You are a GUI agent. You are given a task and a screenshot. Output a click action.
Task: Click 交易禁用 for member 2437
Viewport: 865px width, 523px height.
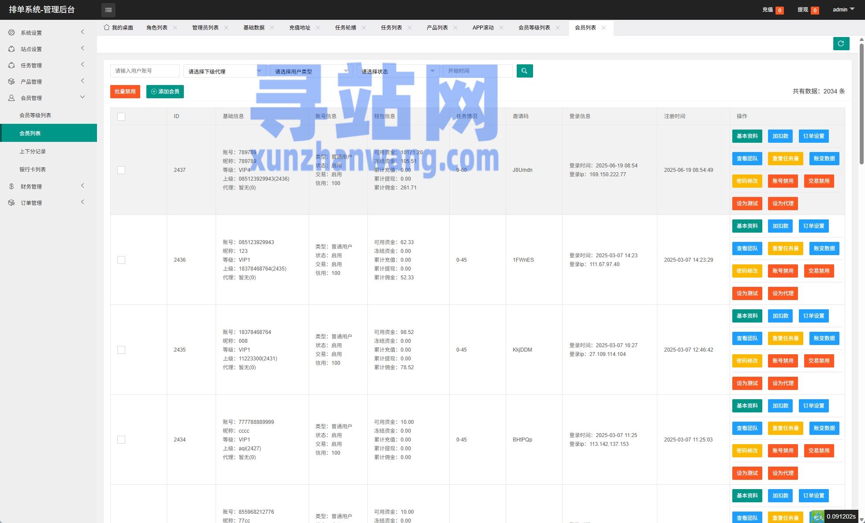coord(819,181)
